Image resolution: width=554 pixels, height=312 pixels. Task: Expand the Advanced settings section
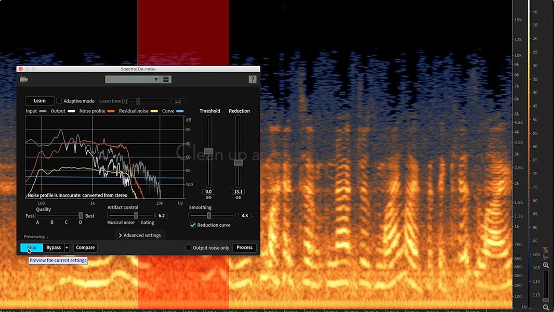click(140, 236)
